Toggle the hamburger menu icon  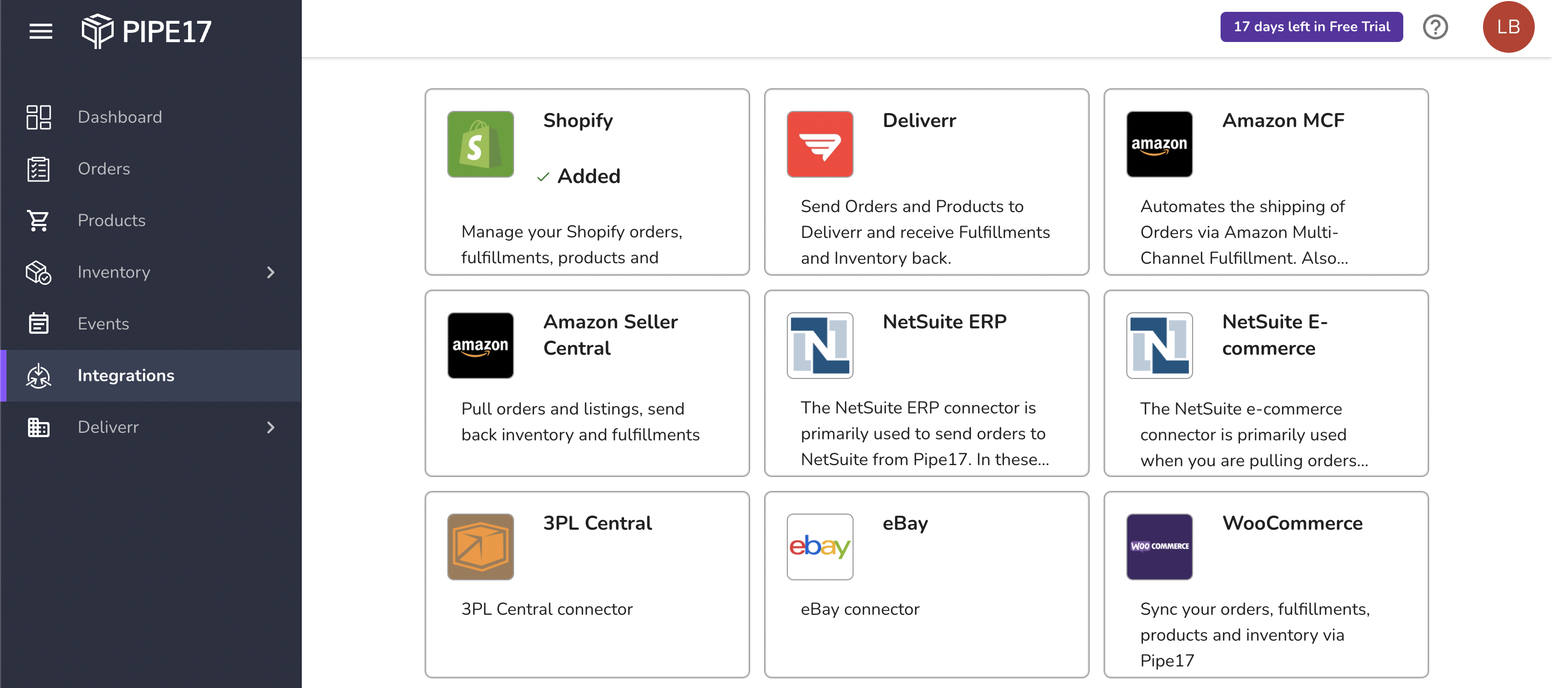click(40, 31)
